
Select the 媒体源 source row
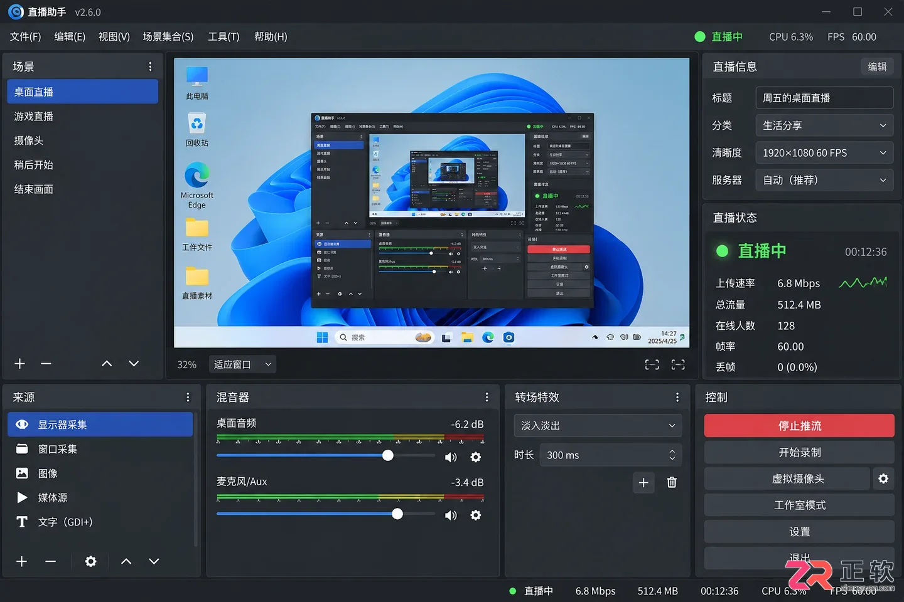click(x=100, y=498)
